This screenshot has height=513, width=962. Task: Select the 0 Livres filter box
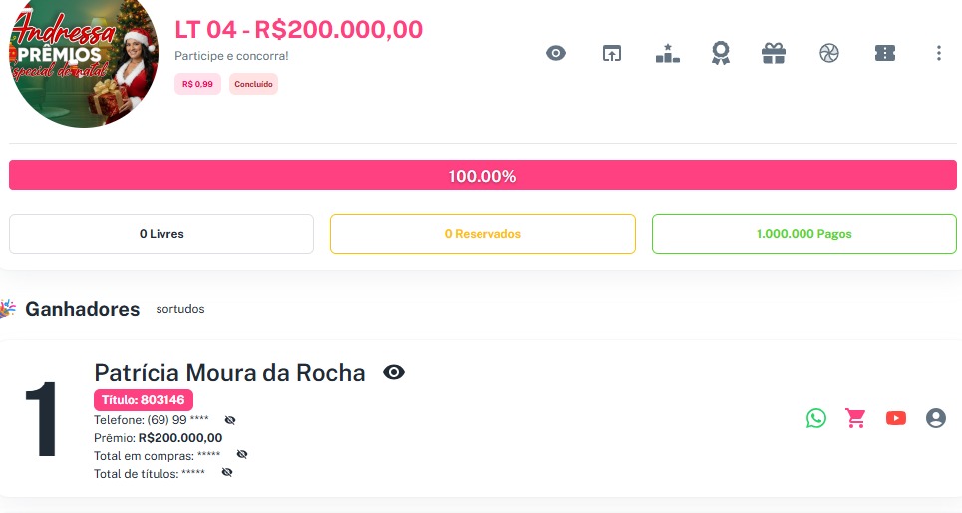[161, 234]
